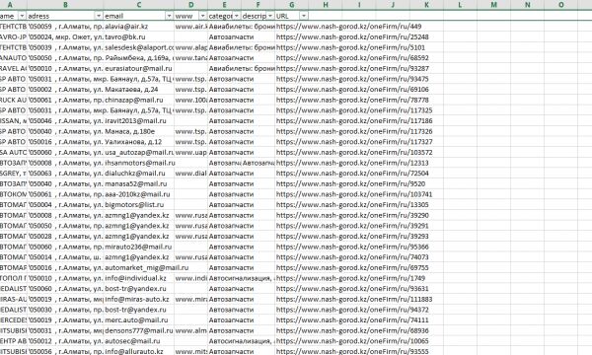Screen dimensions: 592x355
Task: Select the URL cell ending in /ru/449
Action: coord(292,27)
